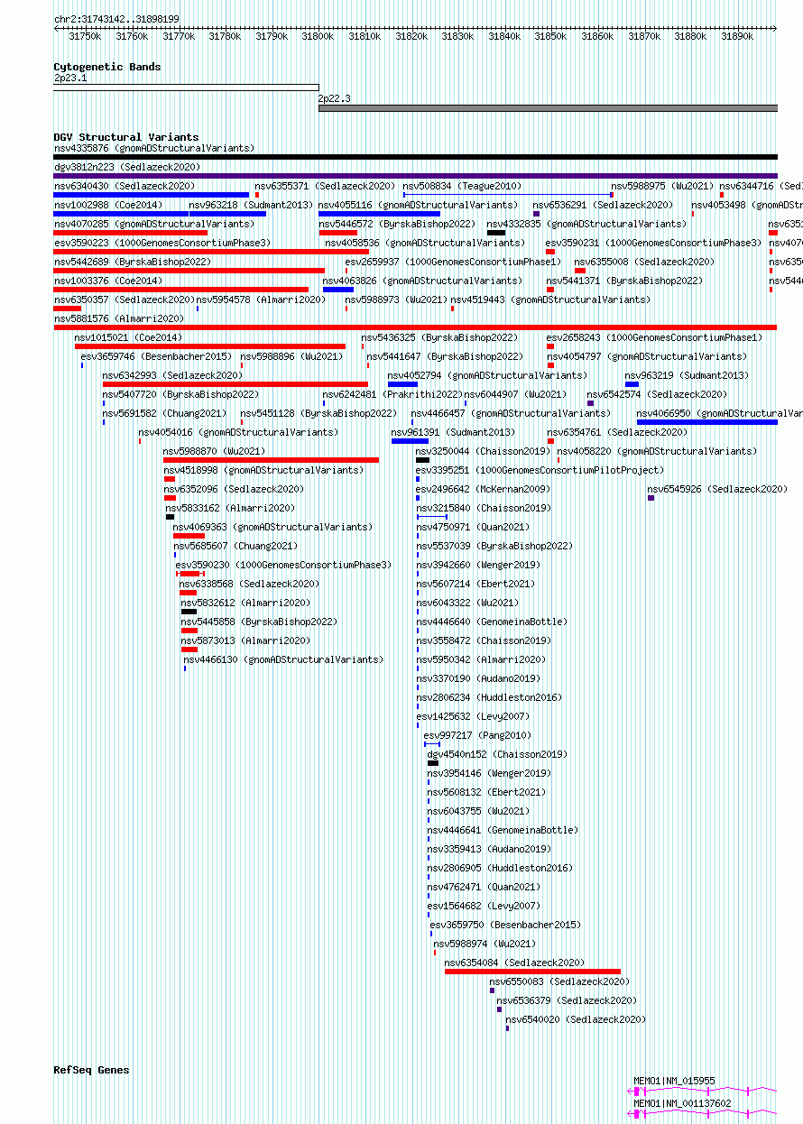Open MEMO1|NM_015955 gene transcript
The width and height of the screenshot is (803, 1124).
(674, 1081)
